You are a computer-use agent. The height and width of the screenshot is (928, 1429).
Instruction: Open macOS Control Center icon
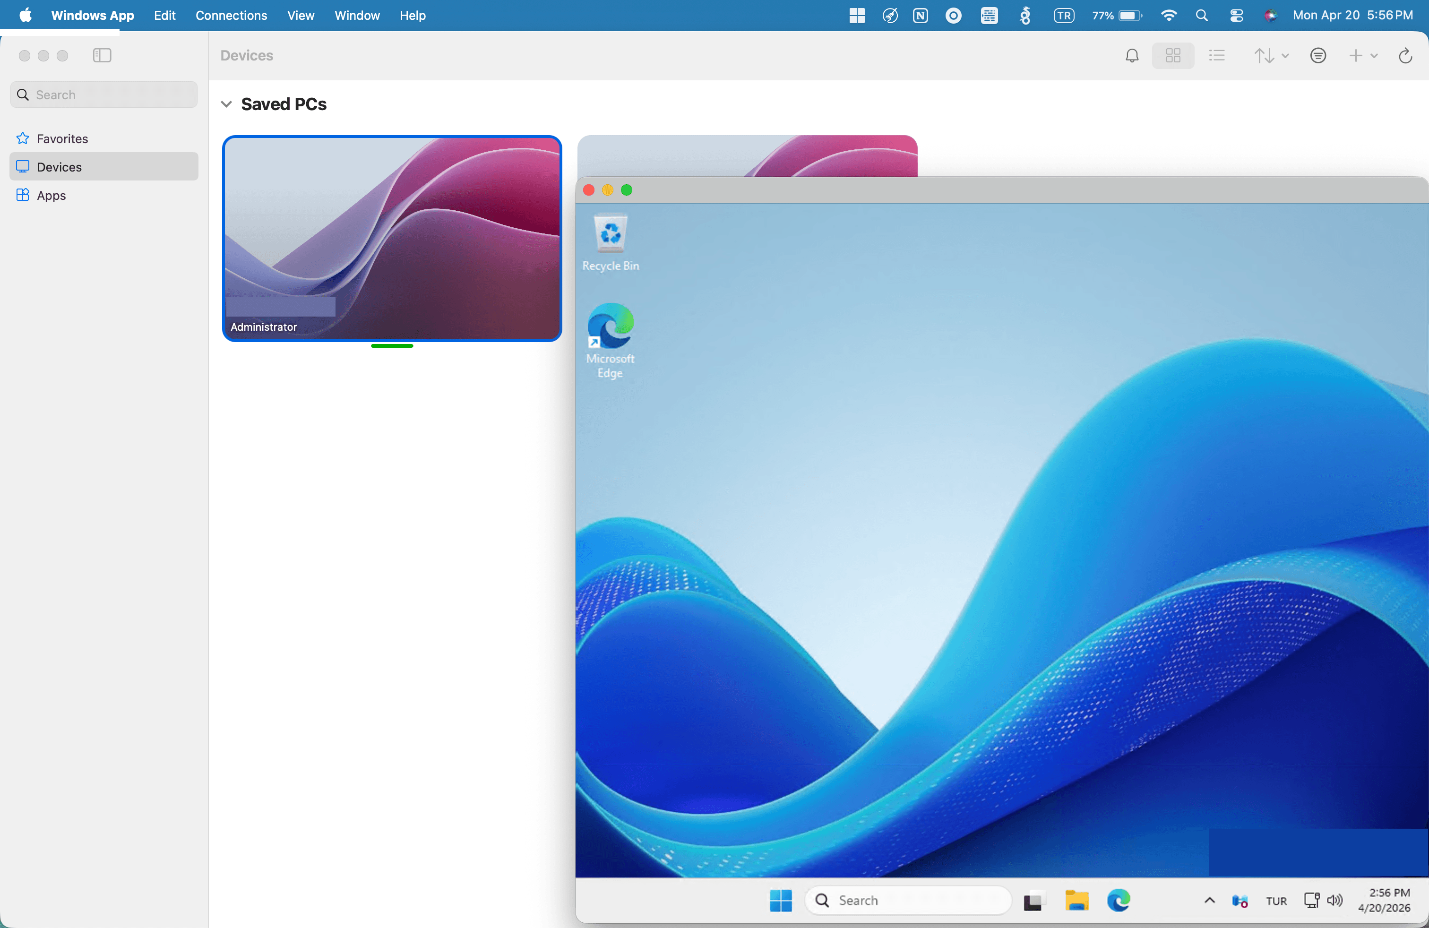coord(1236,16)
